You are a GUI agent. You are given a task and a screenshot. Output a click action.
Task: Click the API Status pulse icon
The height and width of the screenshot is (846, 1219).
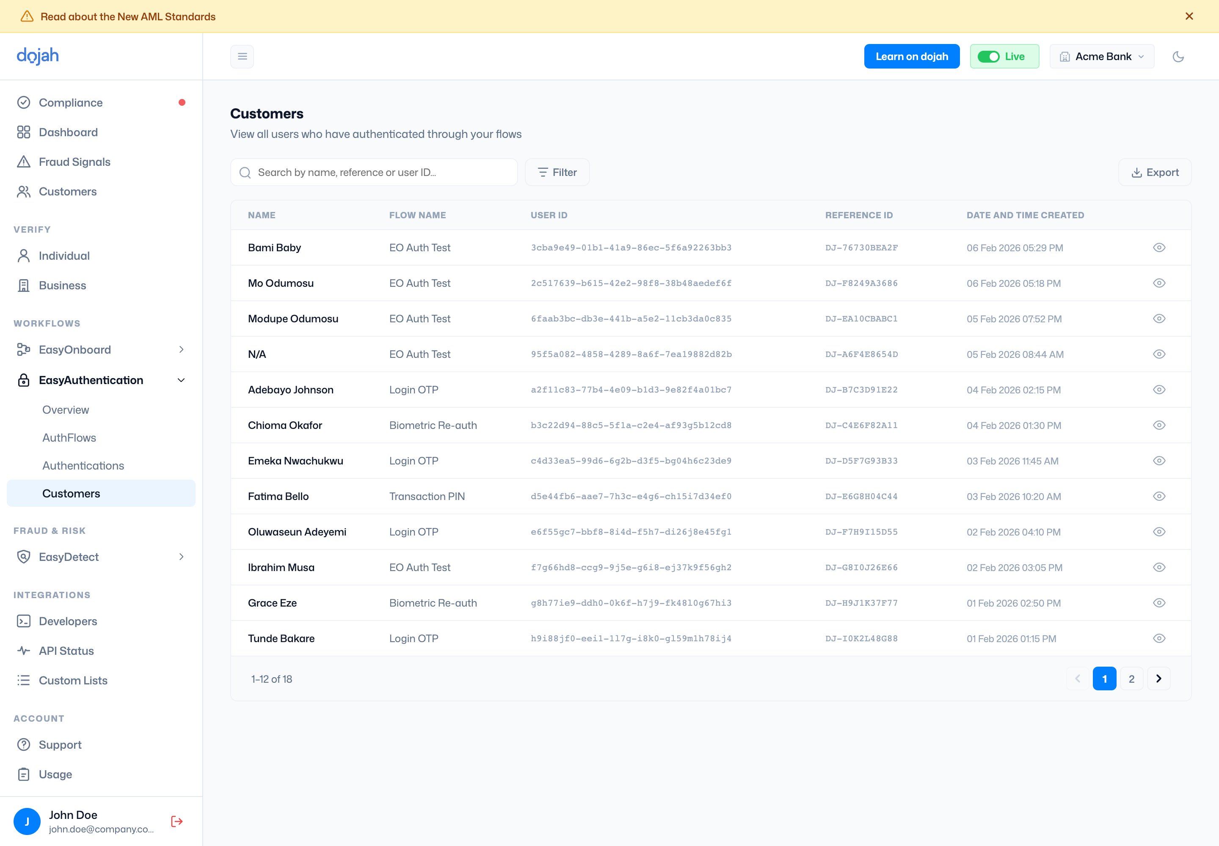[x=24, y=651]
